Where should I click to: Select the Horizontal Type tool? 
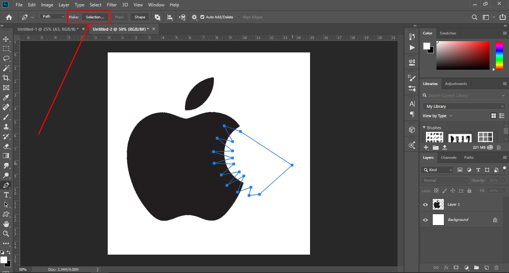pos(6,195)
